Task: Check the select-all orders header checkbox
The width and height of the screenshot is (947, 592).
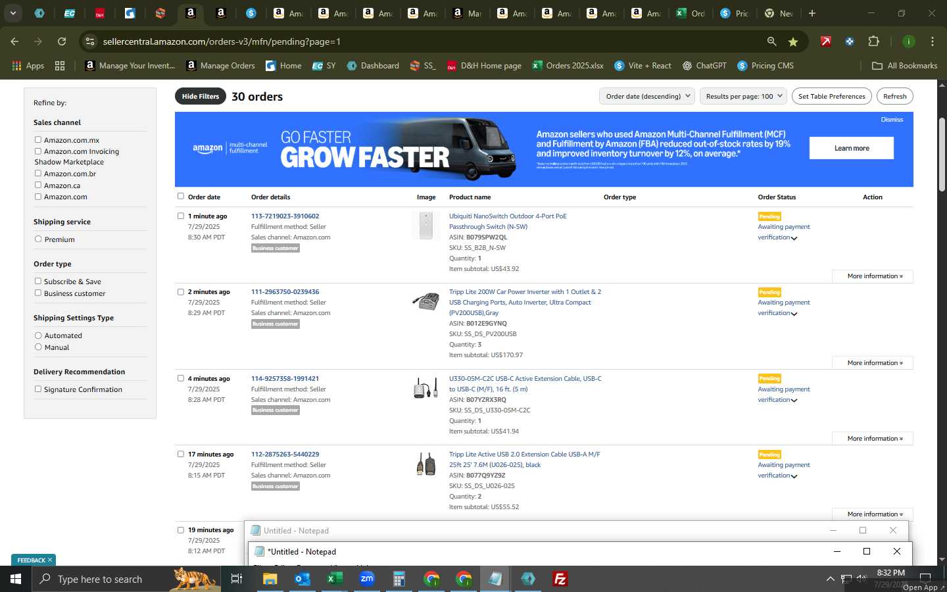Action: pos(181,196)
